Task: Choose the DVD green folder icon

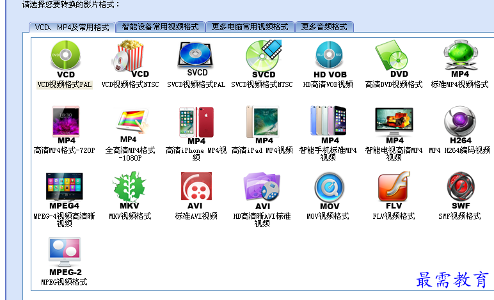Action: 392,59
